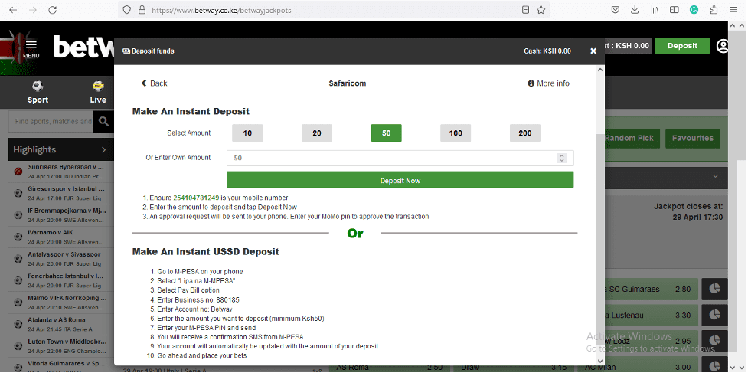Go Back from Safaricom deposit page
748x373 pixels.
point(154,83)
